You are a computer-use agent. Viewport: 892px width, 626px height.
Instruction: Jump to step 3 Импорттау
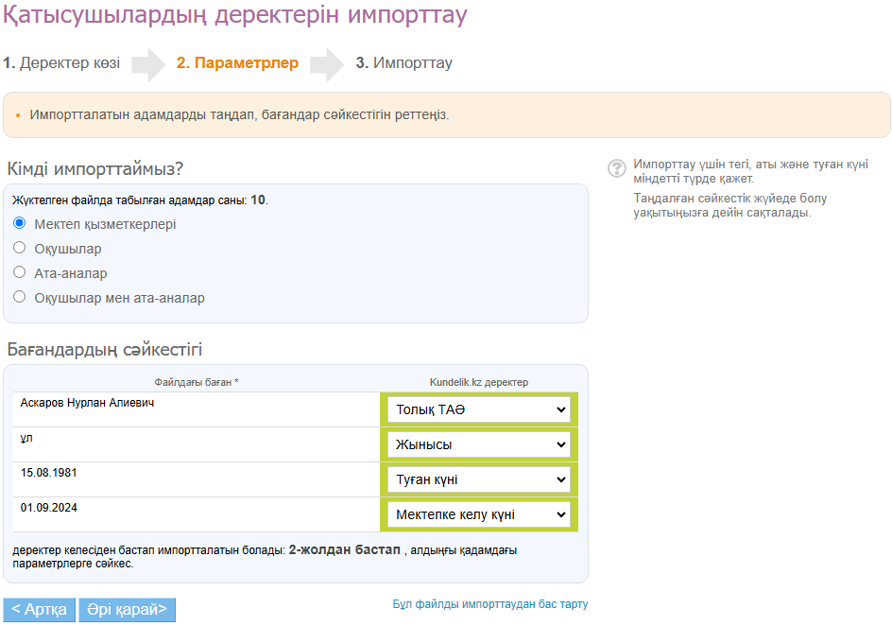click(403, 63)
